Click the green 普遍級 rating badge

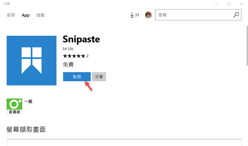[x=14, y=106]
